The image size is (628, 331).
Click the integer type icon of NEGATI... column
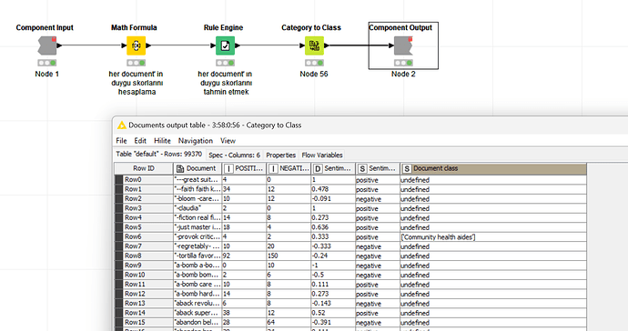click(x=273, y=168)
